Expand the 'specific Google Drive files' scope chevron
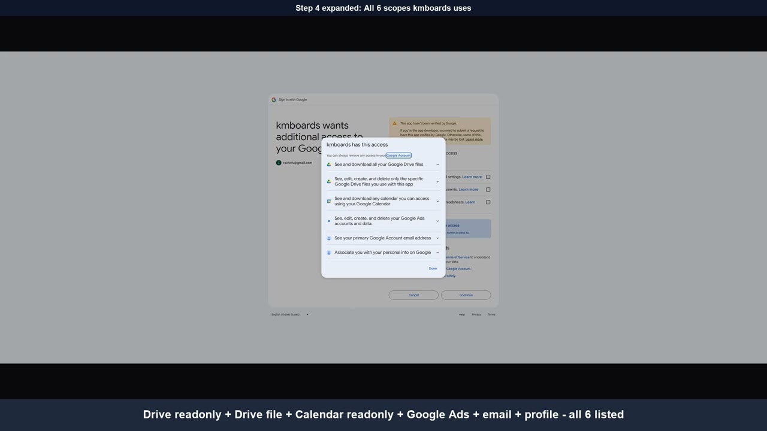This screenshot has height=431, width=767. pyautogui.click(x=437, y=181)
